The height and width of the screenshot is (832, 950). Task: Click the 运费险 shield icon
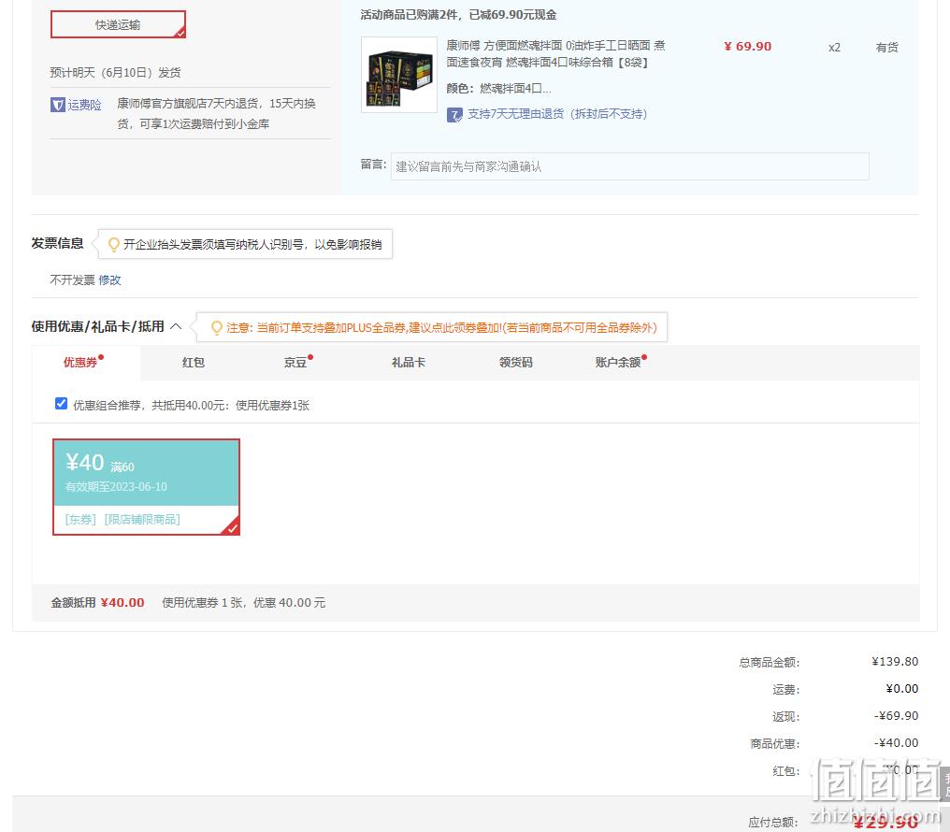click(x=58, y=105)
